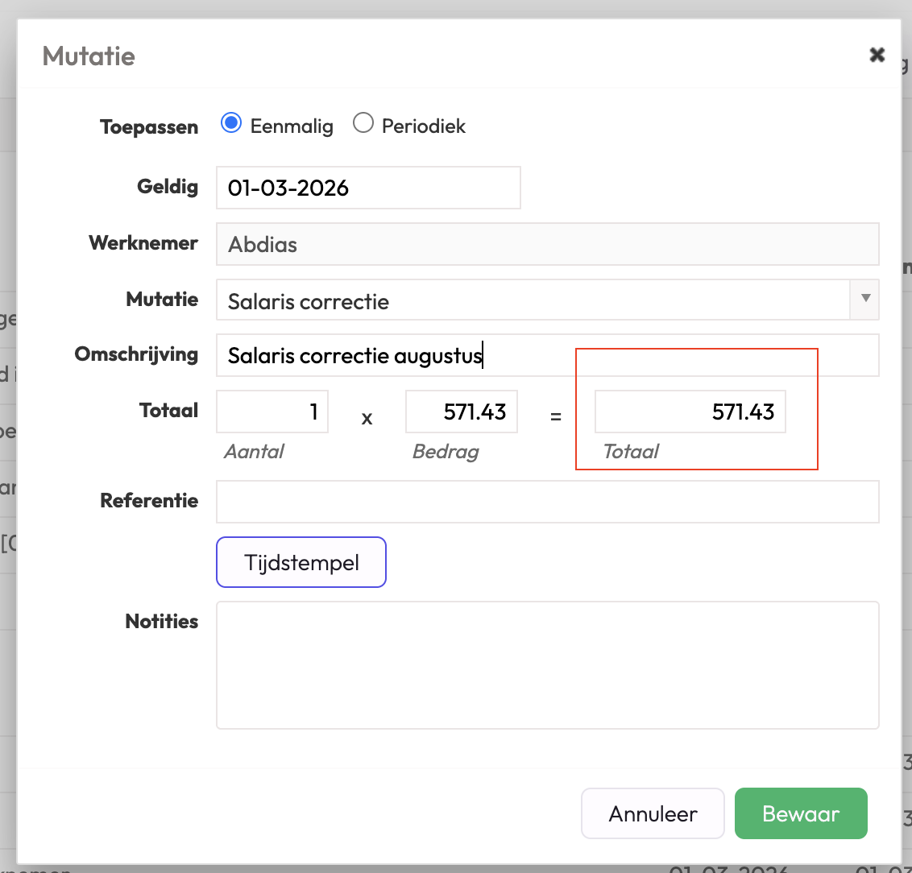Click the Werknemer field showing Abdias
This screenshot has width=912, height=873.
pos(547,244)
